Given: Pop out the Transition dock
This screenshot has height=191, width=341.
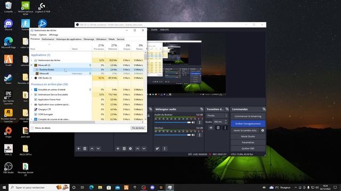Looking at the screenshot, I should tap(227, 109).
